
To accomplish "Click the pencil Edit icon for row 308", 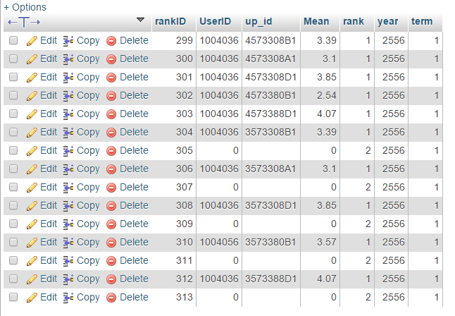I will click(x=32, y=206).
